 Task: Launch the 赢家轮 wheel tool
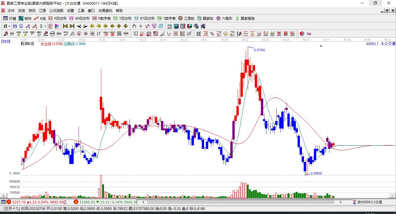click(x=205, y=18)
